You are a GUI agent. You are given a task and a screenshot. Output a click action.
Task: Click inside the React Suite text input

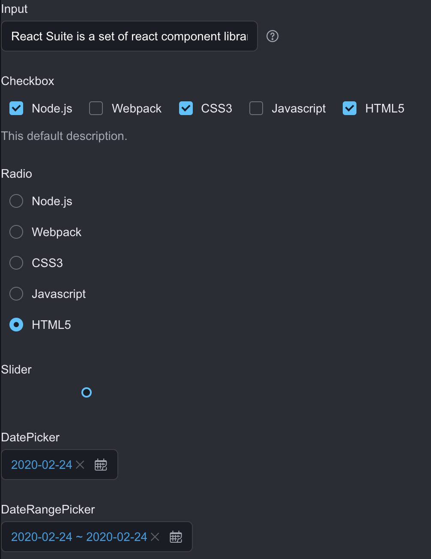[129, 36]
